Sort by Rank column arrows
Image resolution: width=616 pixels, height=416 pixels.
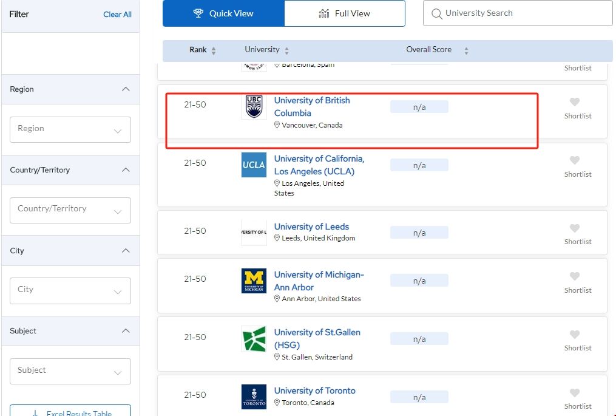coord(214,50)
